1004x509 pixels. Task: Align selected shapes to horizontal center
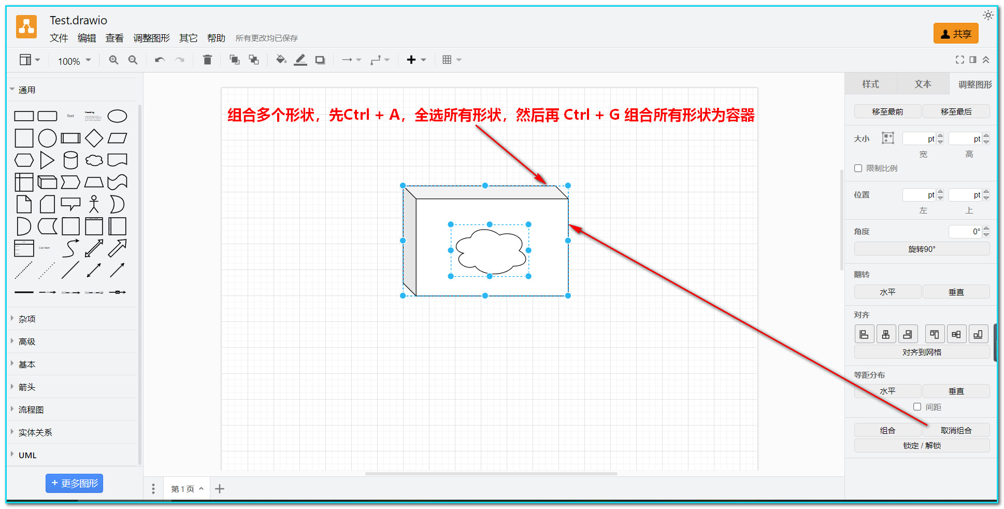tap(886, 334)
